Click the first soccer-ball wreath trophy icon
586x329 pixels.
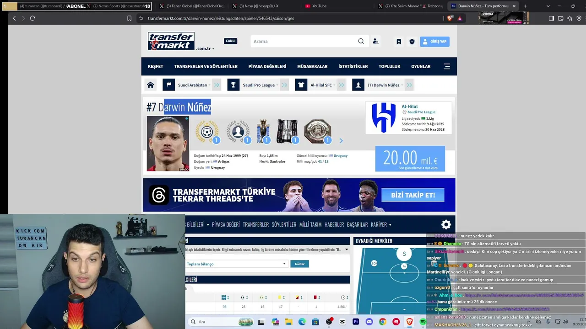tap(207, 132)
